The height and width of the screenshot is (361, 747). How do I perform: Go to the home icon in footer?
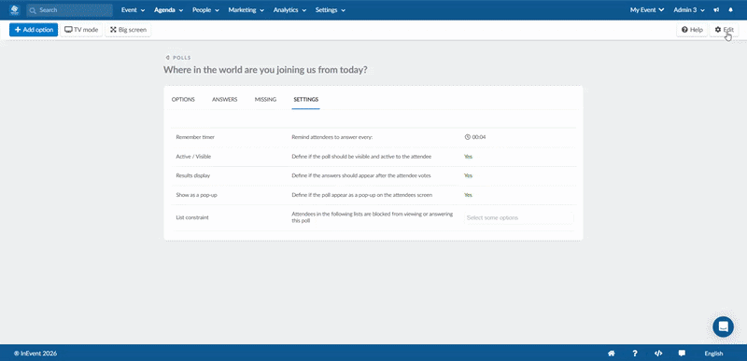(612, 354)
